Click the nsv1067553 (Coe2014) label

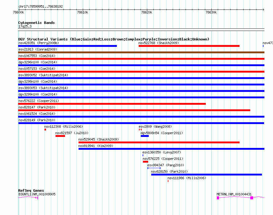[37, 56]
